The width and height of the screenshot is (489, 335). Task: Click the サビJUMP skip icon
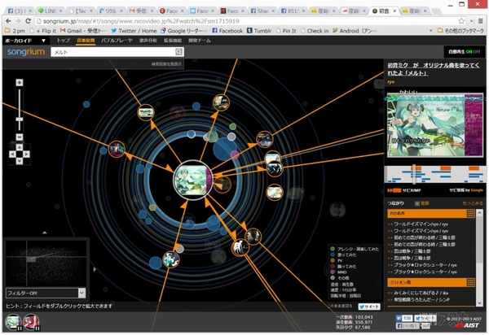click(x=394, y=190)
